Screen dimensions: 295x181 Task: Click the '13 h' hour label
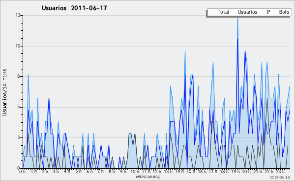pyautogui.click(x=168, y=172)
